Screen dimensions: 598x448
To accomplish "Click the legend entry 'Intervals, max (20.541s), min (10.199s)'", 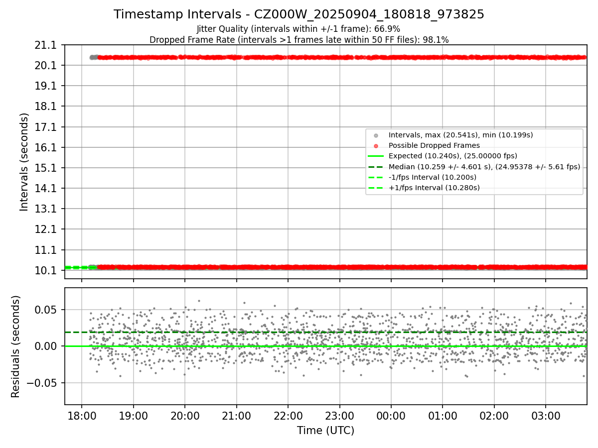I will 460,135.
